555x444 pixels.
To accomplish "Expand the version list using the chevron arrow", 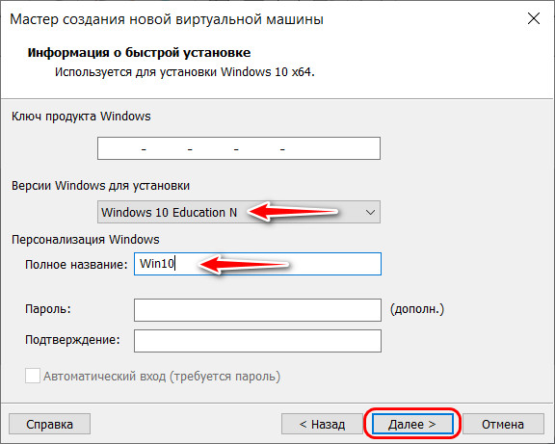I will pos(370,212).
